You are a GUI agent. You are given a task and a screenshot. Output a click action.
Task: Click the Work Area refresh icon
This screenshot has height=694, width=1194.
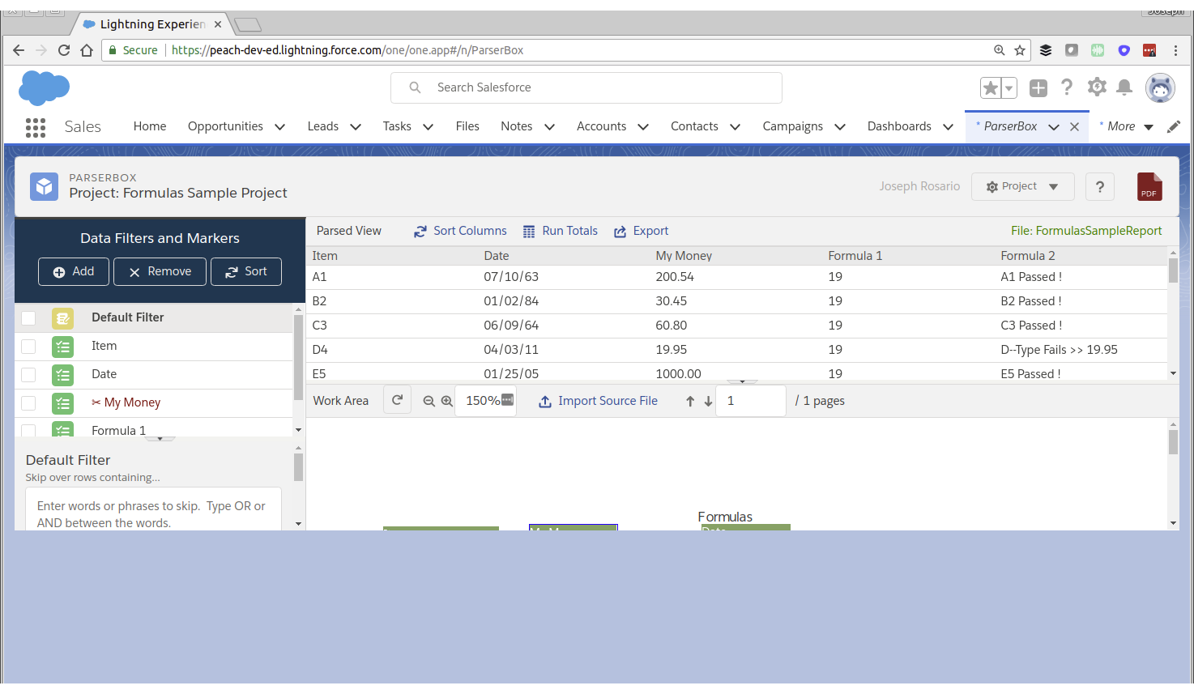click(x=397, y=400)
